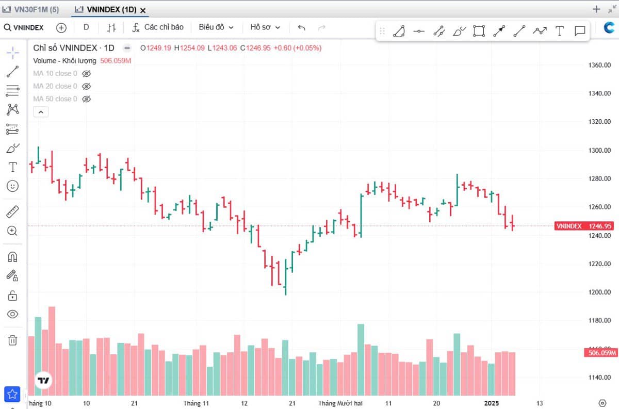Click the MA 20 close 0 label
Viewport: 619px width, 409px height.
pyautogui.click(x=55, y=86)
